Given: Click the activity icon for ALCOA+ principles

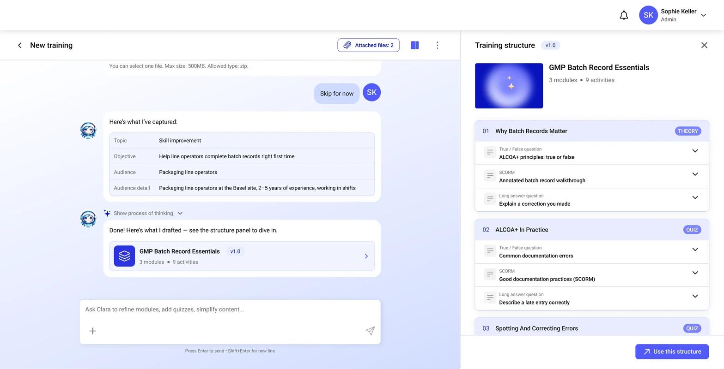Looking at the screenshot, I should coord(490,152).
